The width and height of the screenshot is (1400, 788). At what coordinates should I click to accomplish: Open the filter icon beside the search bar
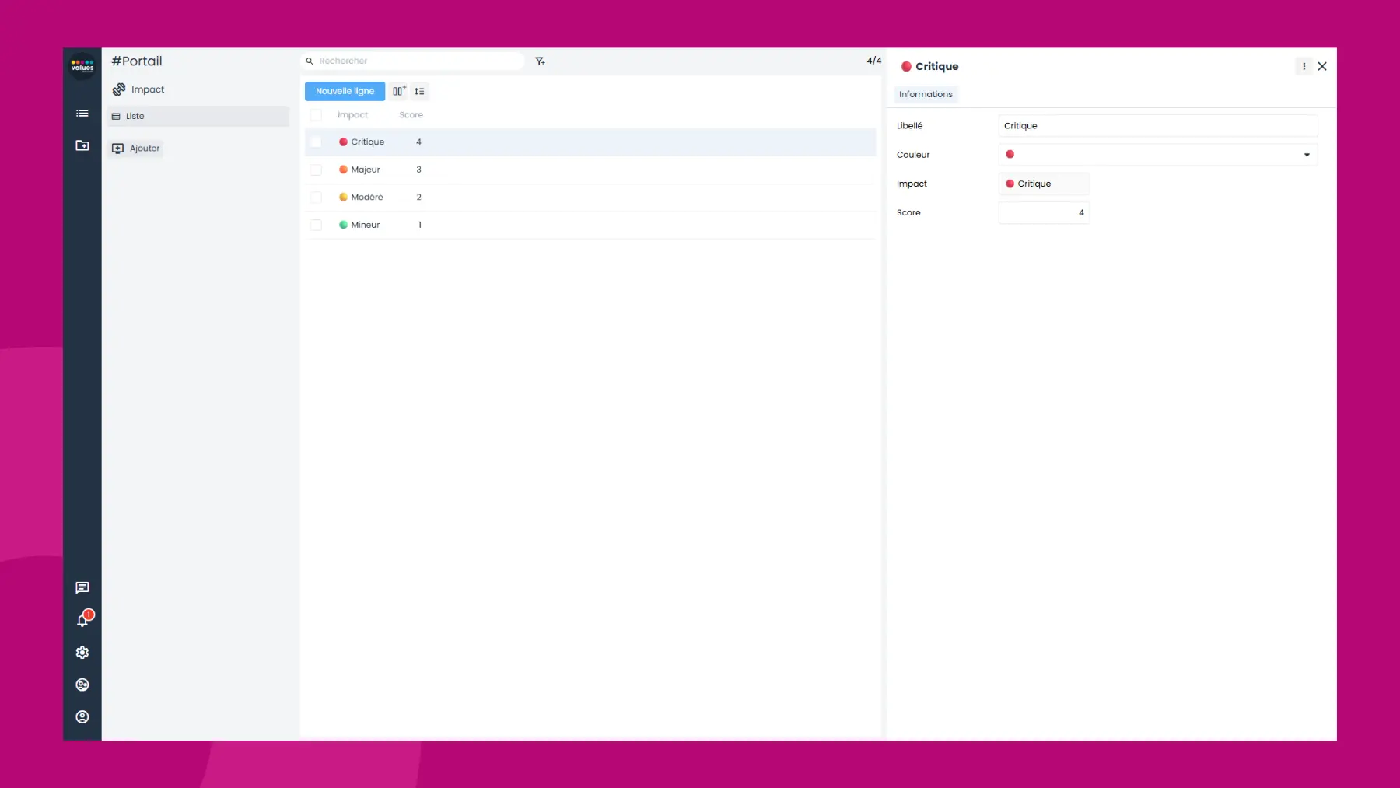541,61
